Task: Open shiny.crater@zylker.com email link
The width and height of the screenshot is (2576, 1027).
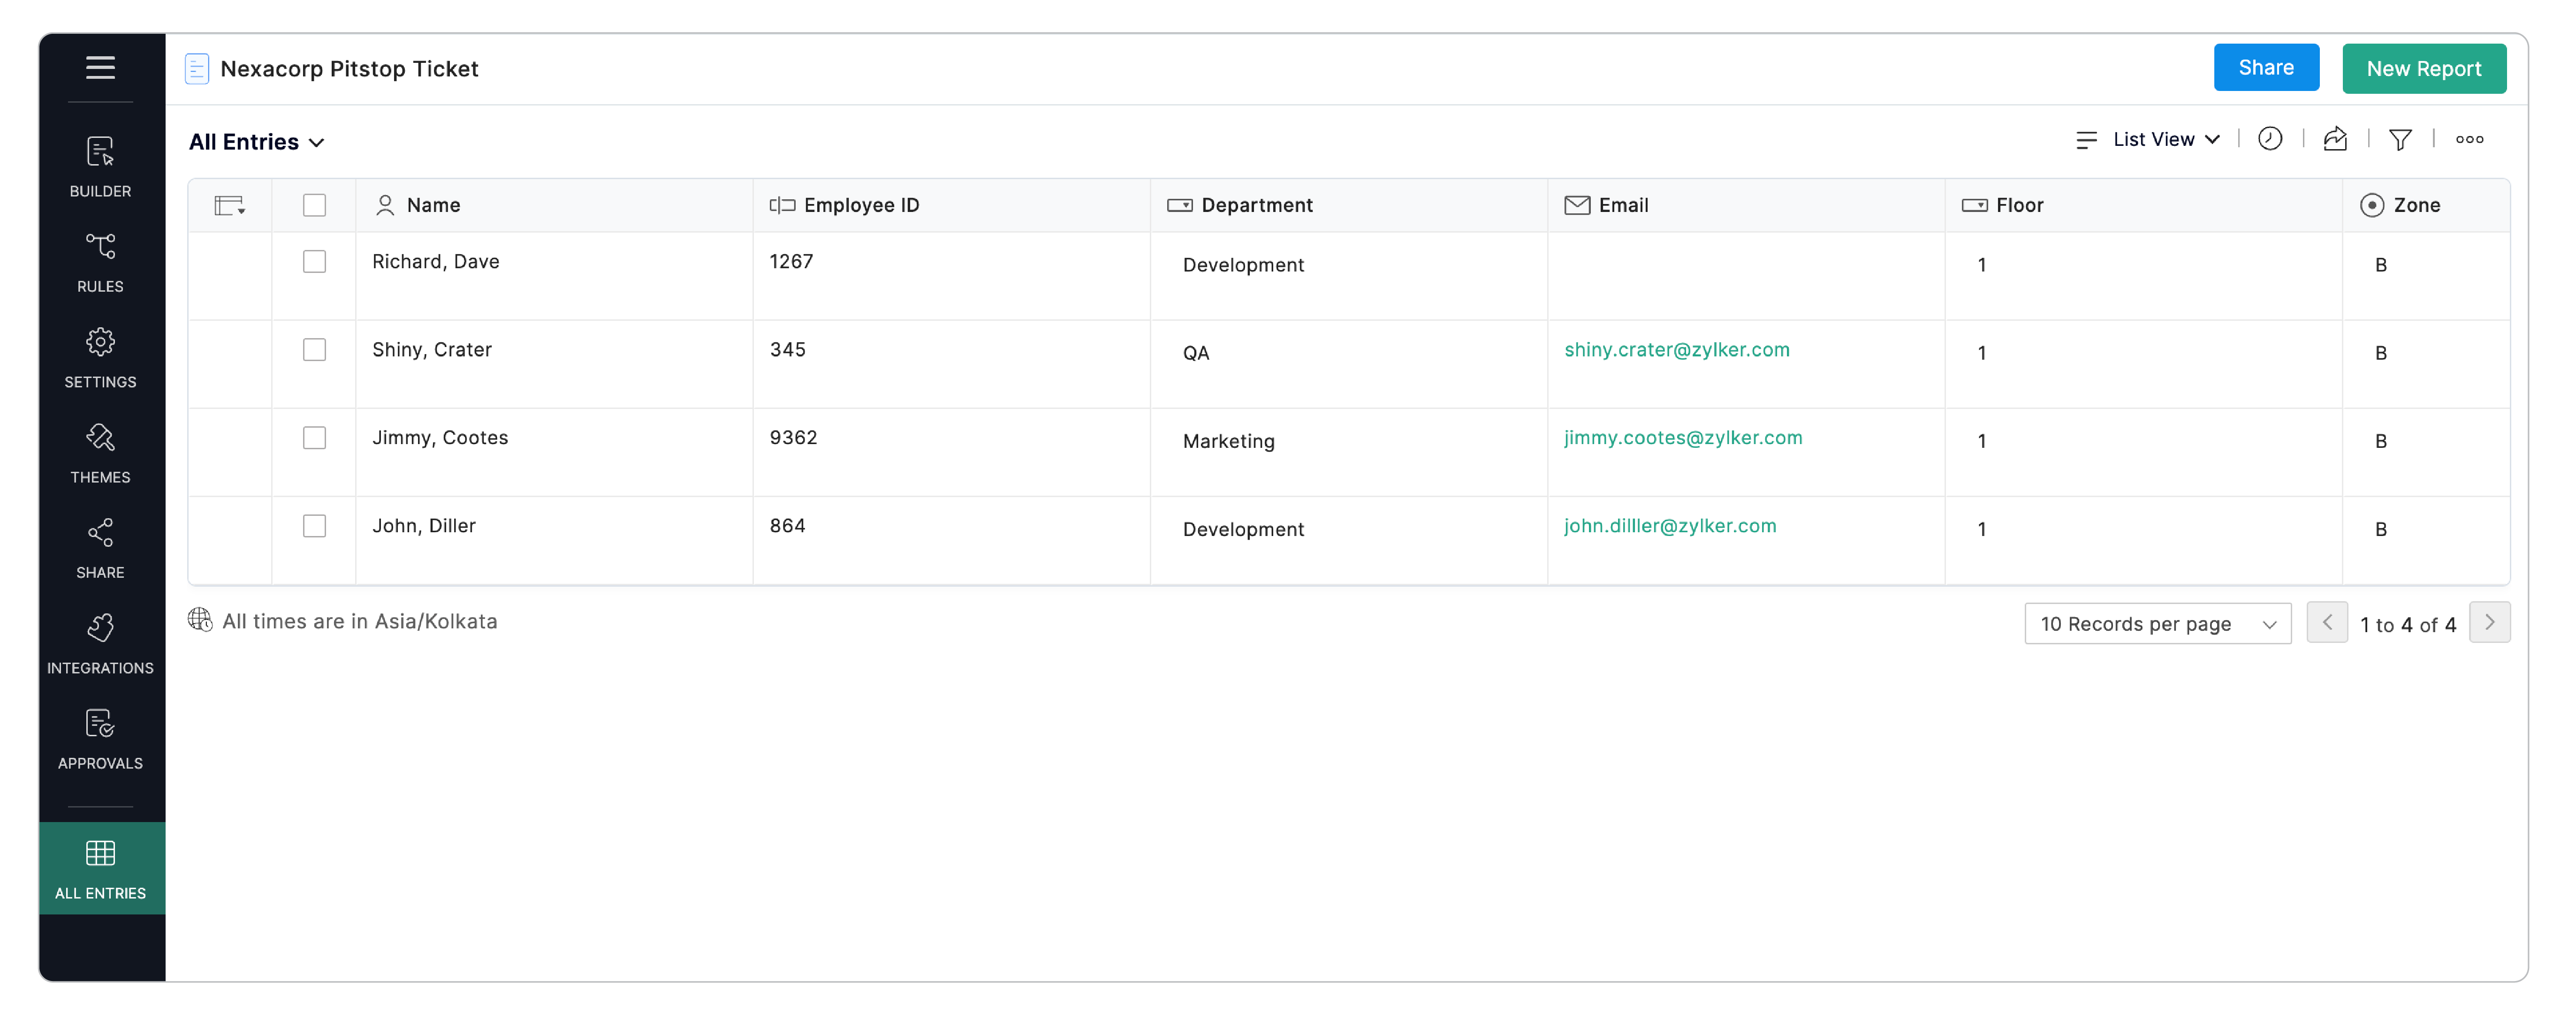Action: coord(1676,349)
